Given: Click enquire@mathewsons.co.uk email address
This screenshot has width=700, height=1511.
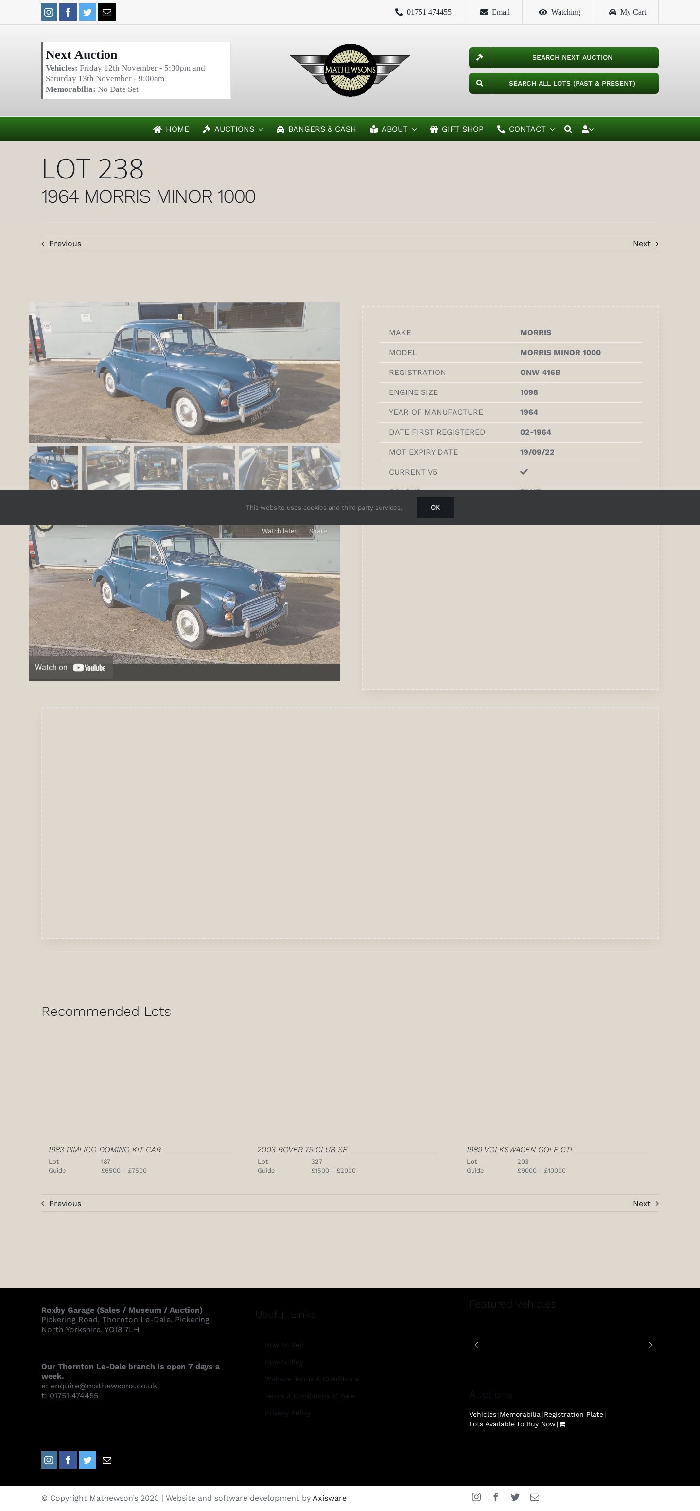Looking at the screenshot, I should (x=104, y=1386).
